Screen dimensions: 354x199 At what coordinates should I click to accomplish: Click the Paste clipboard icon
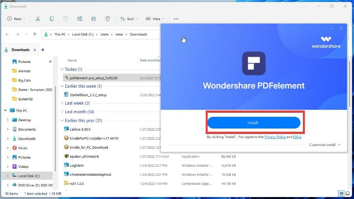(x=66, y=19)
